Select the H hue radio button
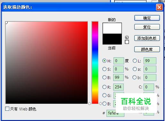This screenshot has height=121, width=165. 104,61
